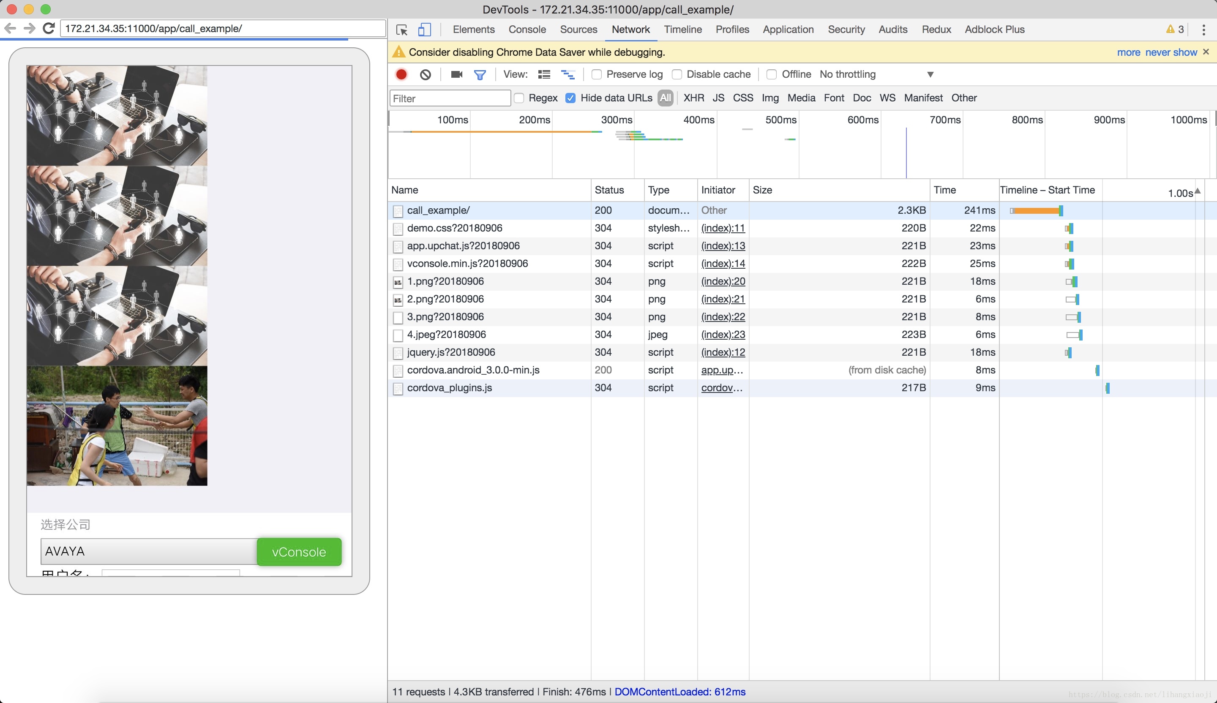Viewport: 1217px width, 703px height.
Task: Click file icon for 1.png?20180906 row
Action: (398, 282)
